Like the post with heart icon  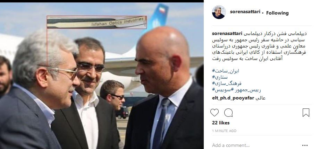tap(215, 113)
